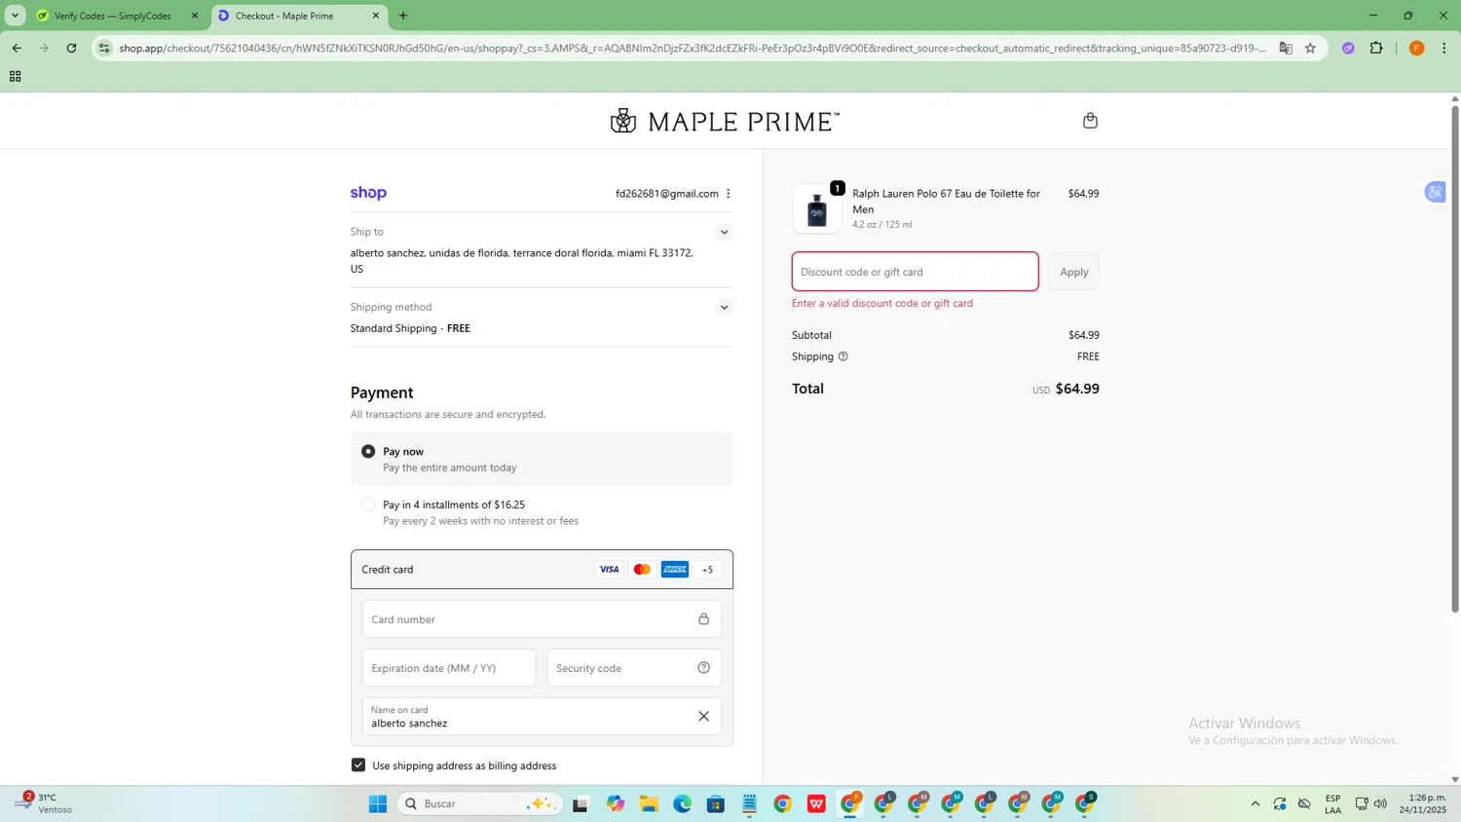Image resolution: width=1461 pixels, height=822 pixels.
Task: View site information icon in address bar
Action: [104, 48]
